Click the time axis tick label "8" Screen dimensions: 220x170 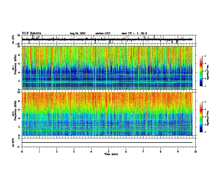tap(161, 152)
